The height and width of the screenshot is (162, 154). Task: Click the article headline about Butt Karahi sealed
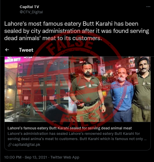point(70,128)
